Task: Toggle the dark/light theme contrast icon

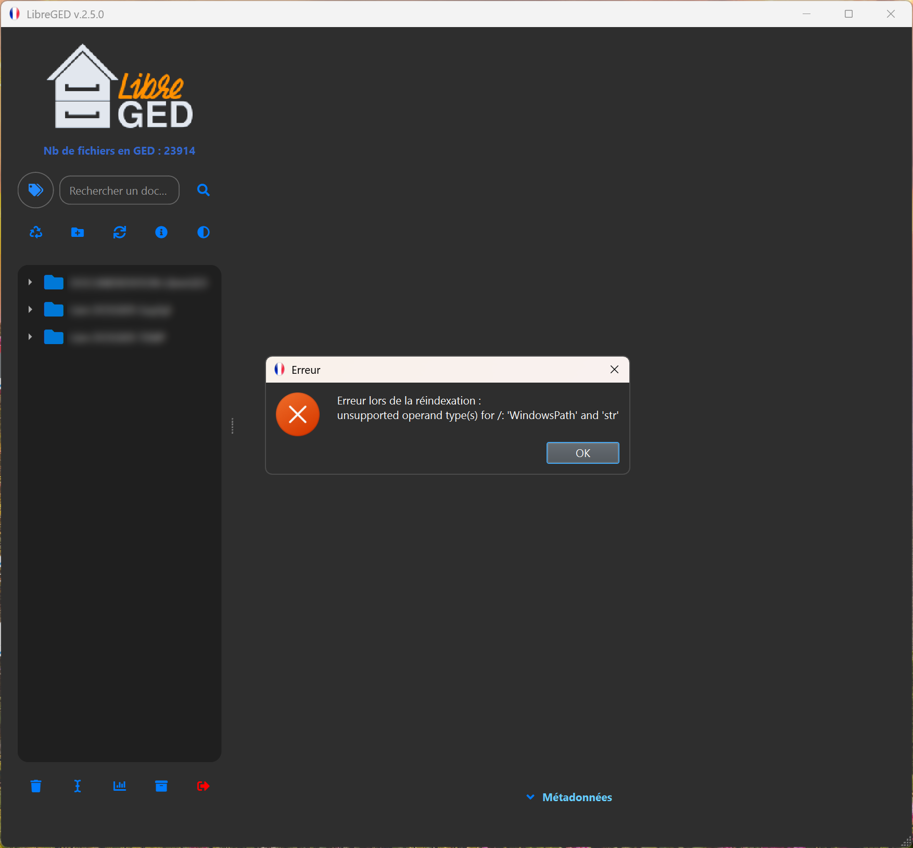Action: pos(204,232)
